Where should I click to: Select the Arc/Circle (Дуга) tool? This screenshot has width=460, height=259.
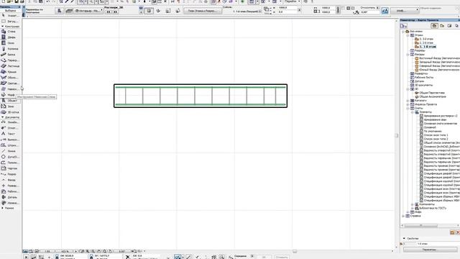[10, 157]
